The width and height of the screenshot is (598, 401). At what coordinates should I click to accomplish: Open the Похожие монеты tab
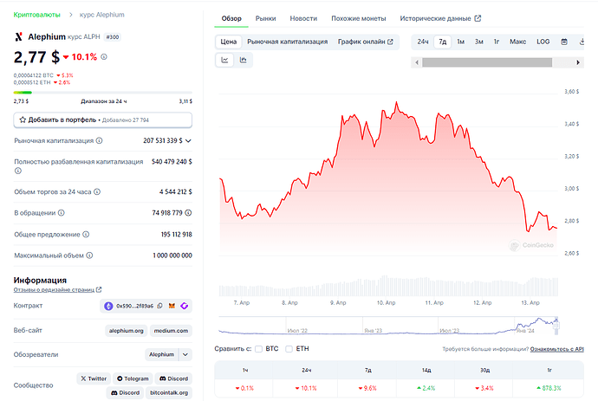coord(359,18)
